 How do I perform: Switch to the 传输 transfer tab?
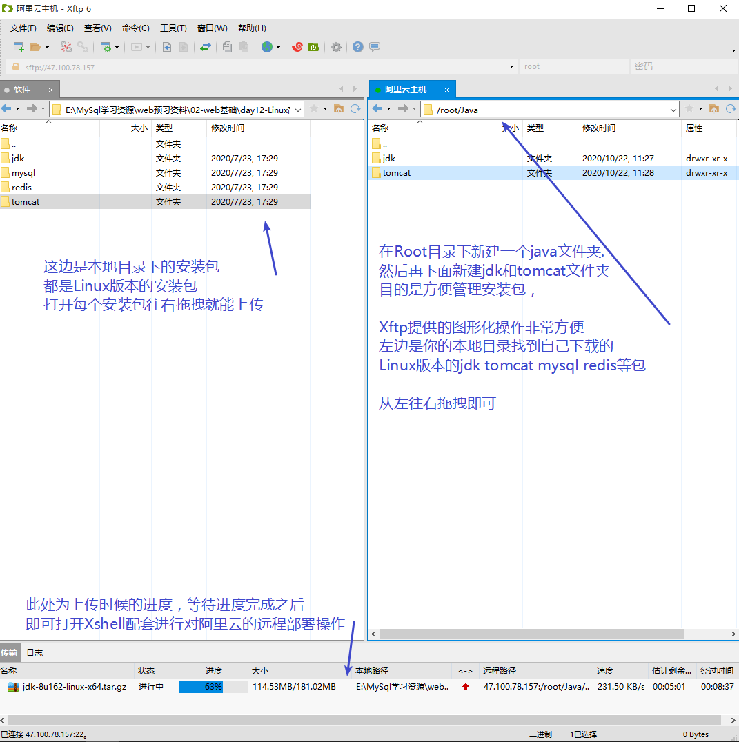click(9, 653)
